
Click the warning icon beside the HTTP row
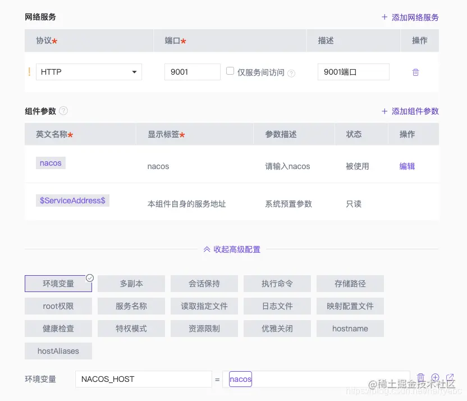(x=29, y=72)
